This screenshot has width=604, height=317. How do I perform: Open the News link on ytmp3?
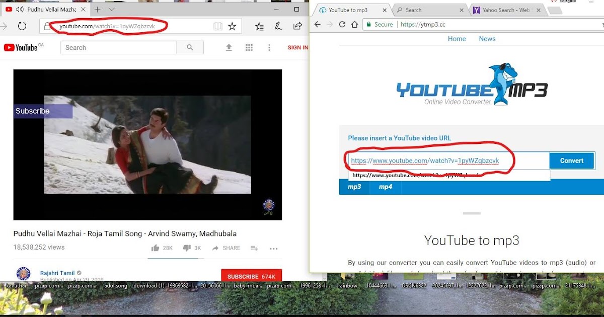pyautogui.click(x=487, y=38)
